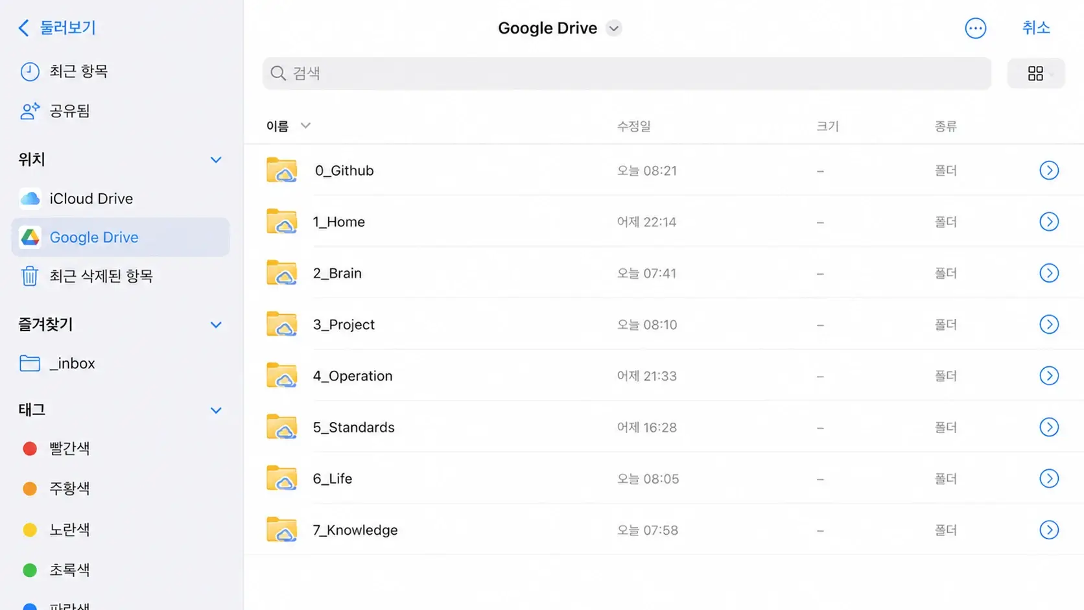Image resolution: width=1084 pixels, height=610 pixels.
Task: Click the 어제 16:28 modified date
Action: coord(646,427)
